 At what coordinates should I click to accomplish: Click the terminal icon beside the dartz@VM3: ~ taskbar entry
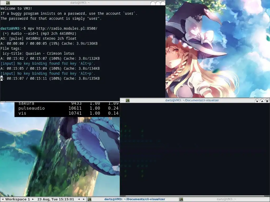pyautogui.click(x=181, y=199)
